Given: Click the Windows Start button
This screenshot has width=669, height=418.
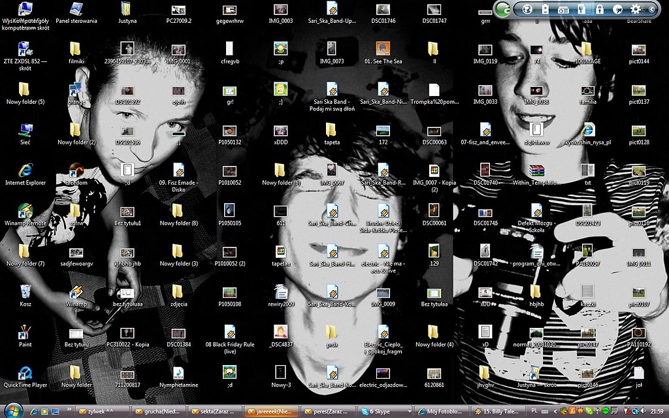Looking at the screenshot, I should coord(13,410).
